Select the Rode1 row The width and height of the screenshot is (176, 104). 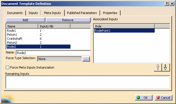click(39, 31)
